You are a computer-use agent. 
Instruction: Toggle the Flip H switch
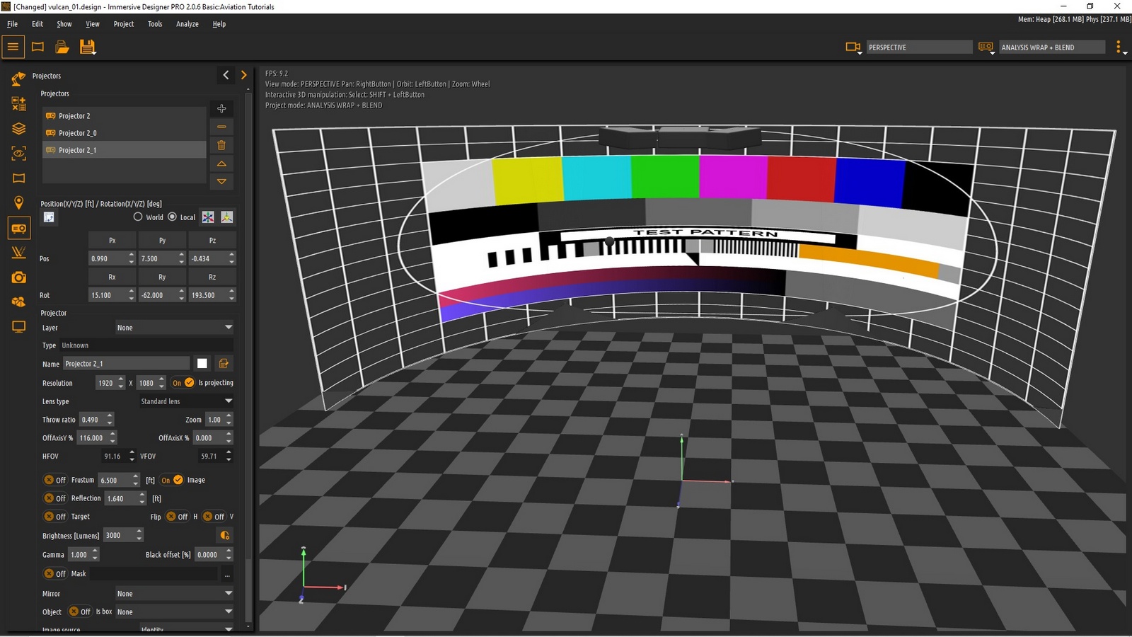[x=177, y=517]
